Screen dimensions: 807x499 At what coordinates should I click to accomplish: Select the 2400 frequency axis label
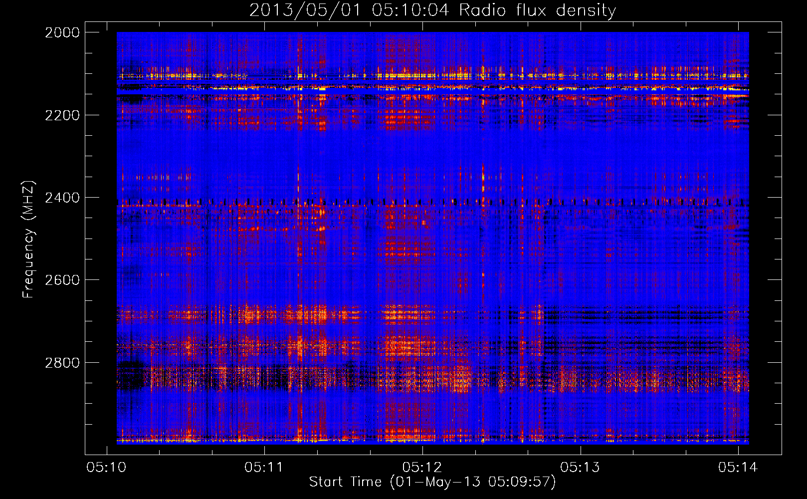tap(62, 198)
